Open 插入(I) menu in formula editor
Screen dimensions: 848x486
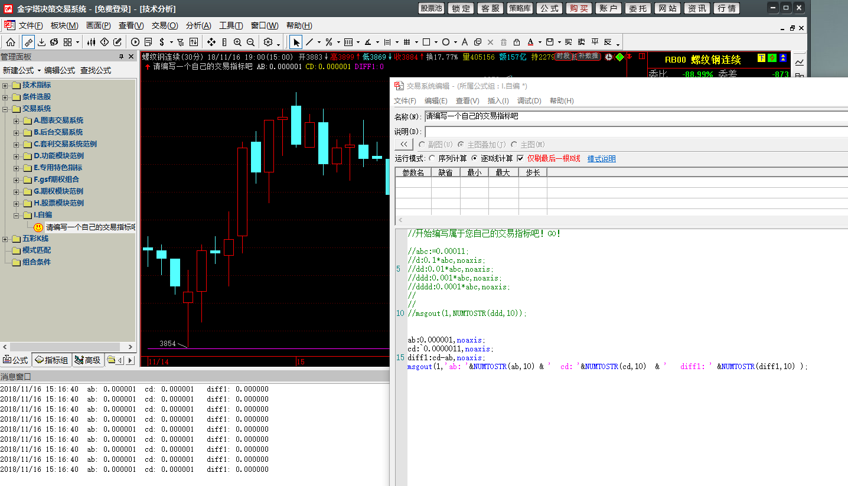point(498,101)
